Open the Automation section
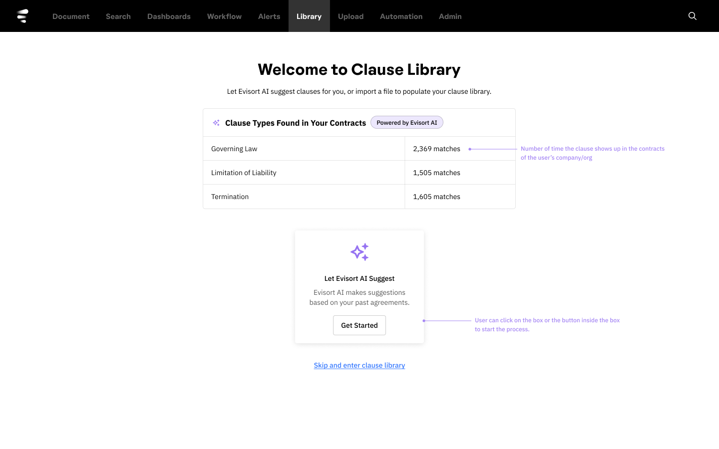 pyautogui.click(x=401, y=16)
